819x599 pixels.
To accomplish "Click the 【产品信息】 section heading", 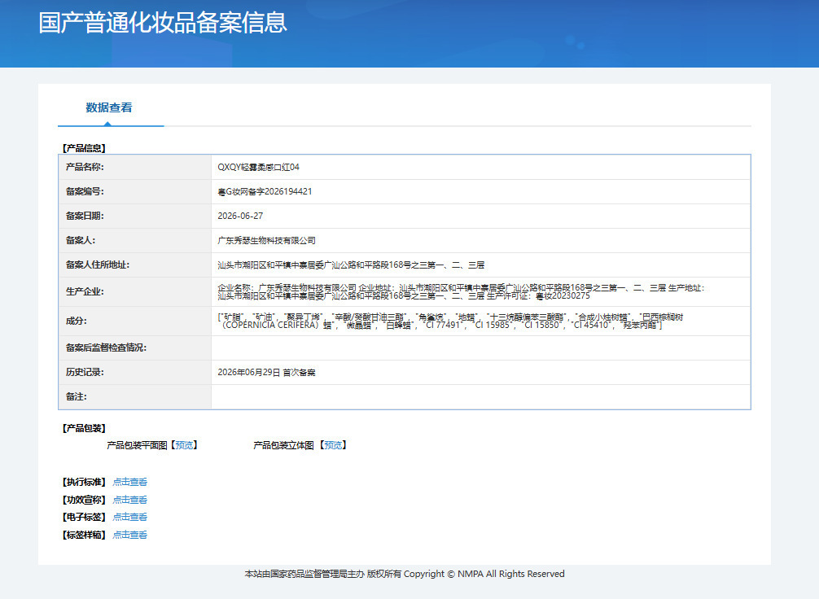I will tap(84, 148).
